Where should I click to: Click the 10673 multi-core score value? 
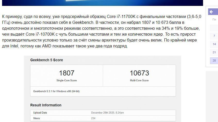[139, 73]
